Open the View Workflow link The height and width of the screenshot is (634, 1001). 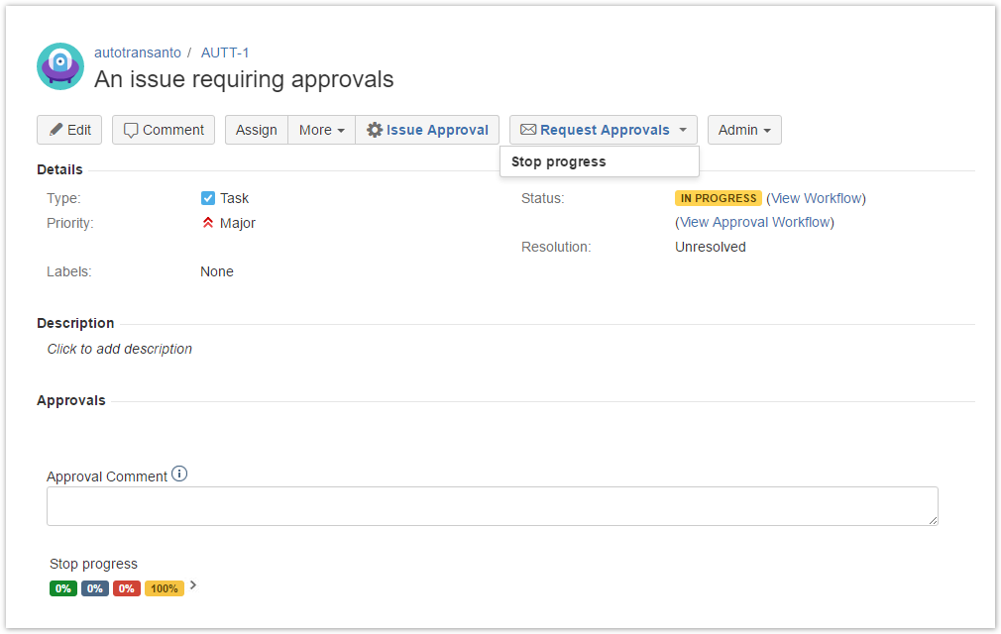coord(816,198)
